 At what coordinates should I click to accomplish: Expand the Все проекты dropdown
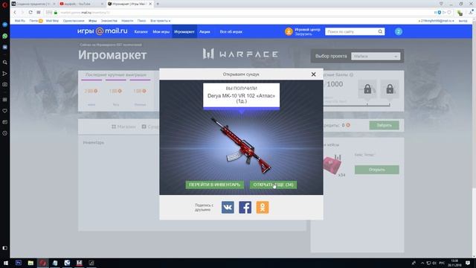[161, 21]
